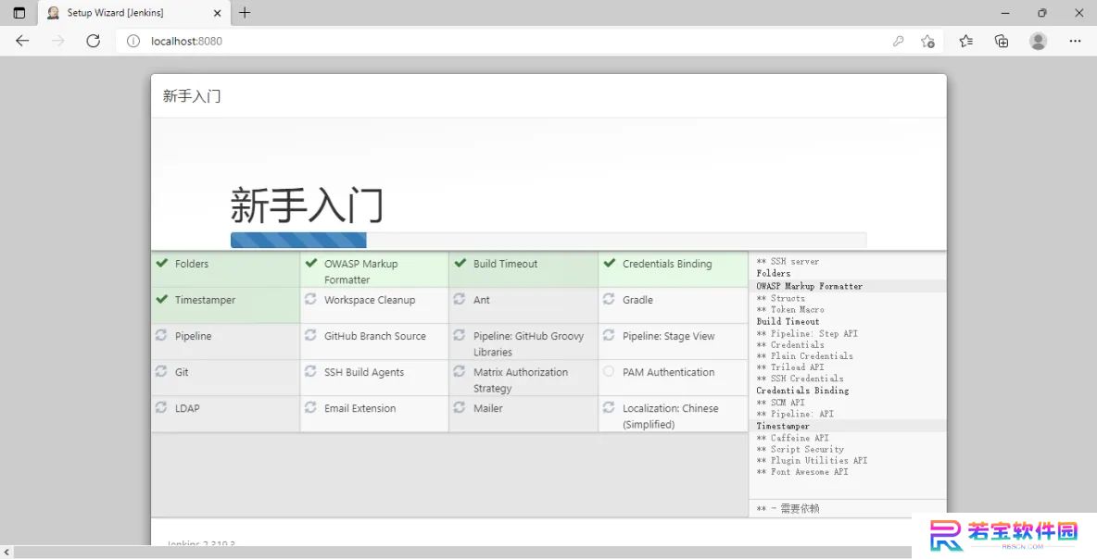Viewport: 1097px width, 559px height.
Task: Click the Gradle plugin text
Action: pyautogui.click(x=637, y=300)
